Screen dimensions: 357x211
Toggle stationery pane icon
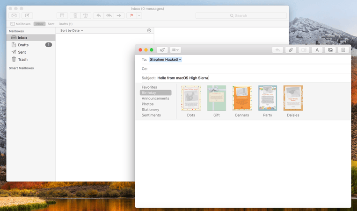[x=343, y=50]
